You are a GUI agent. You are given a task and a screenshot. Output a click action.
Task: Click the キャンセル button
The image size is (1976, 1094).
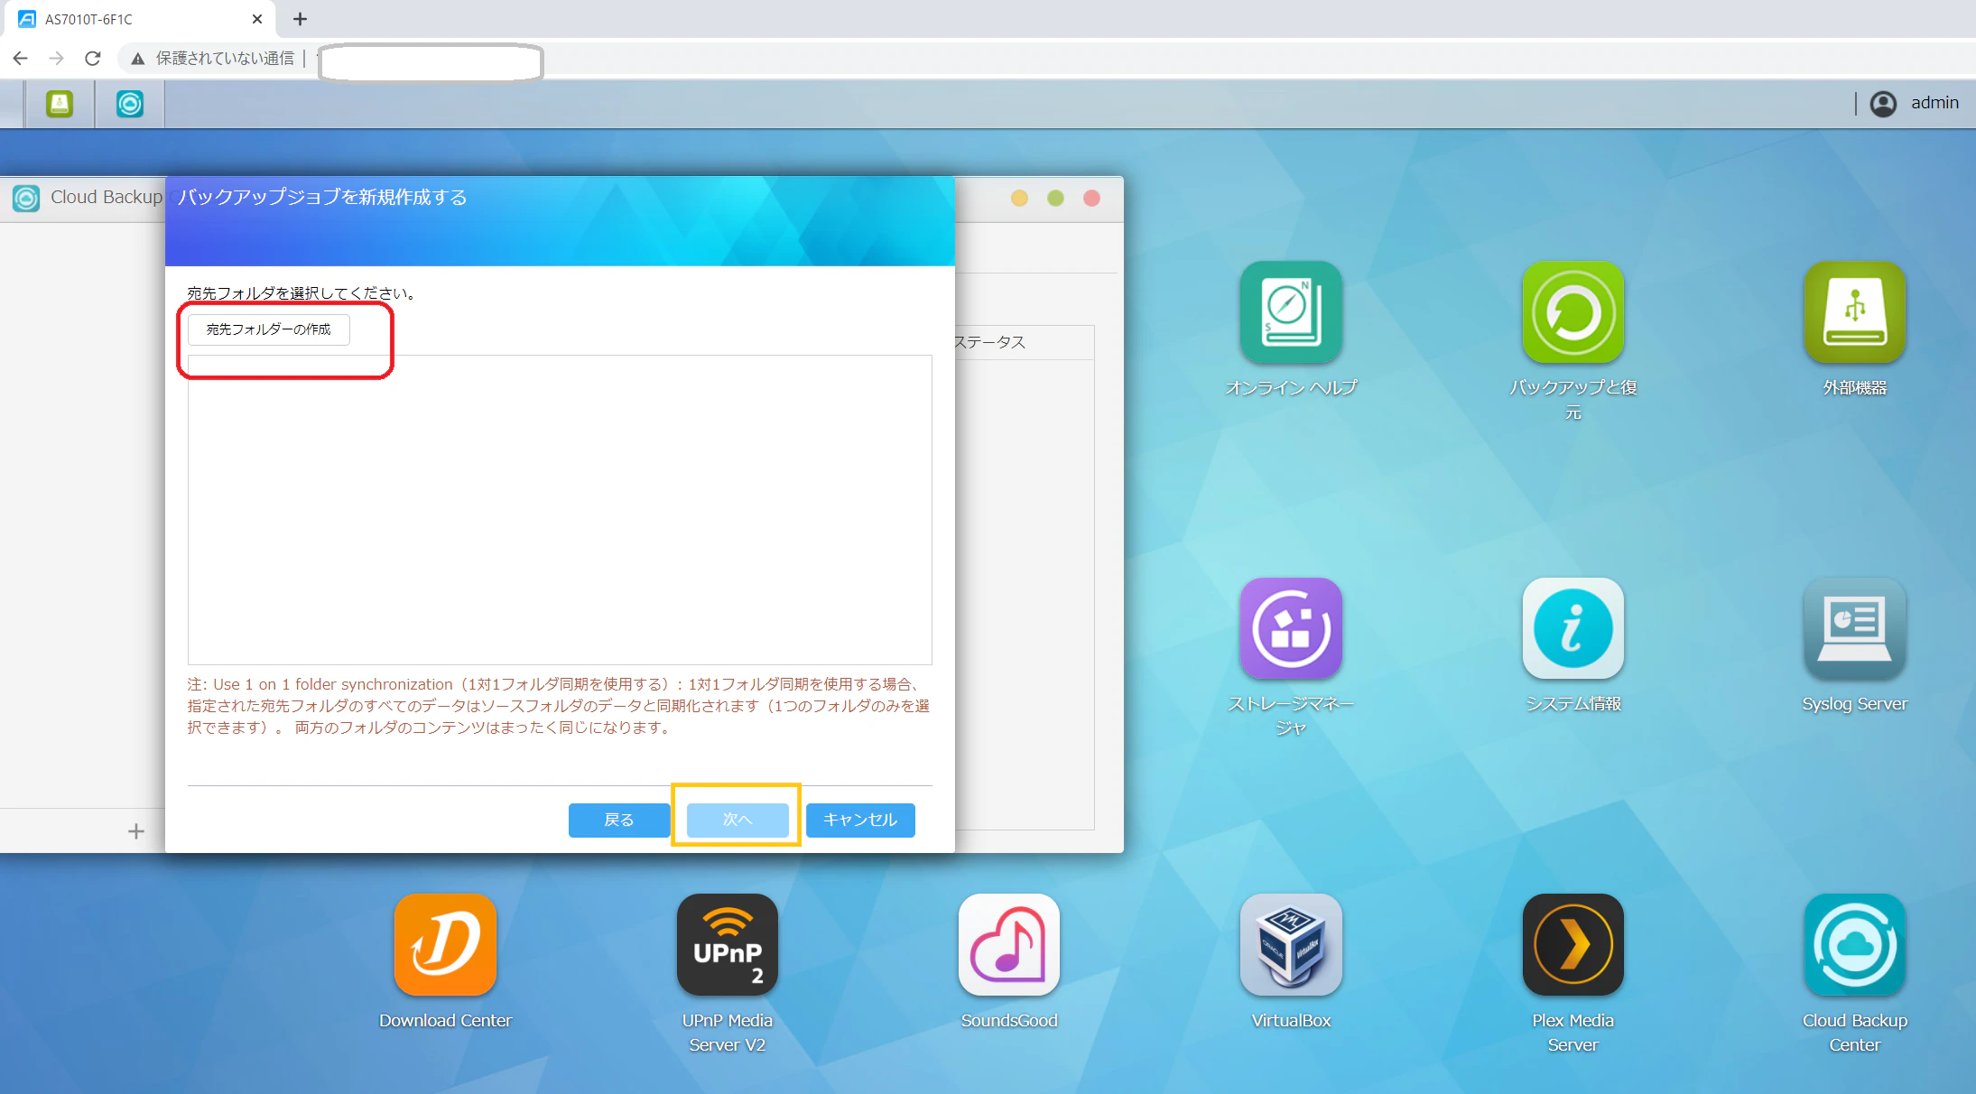[860, 820]
